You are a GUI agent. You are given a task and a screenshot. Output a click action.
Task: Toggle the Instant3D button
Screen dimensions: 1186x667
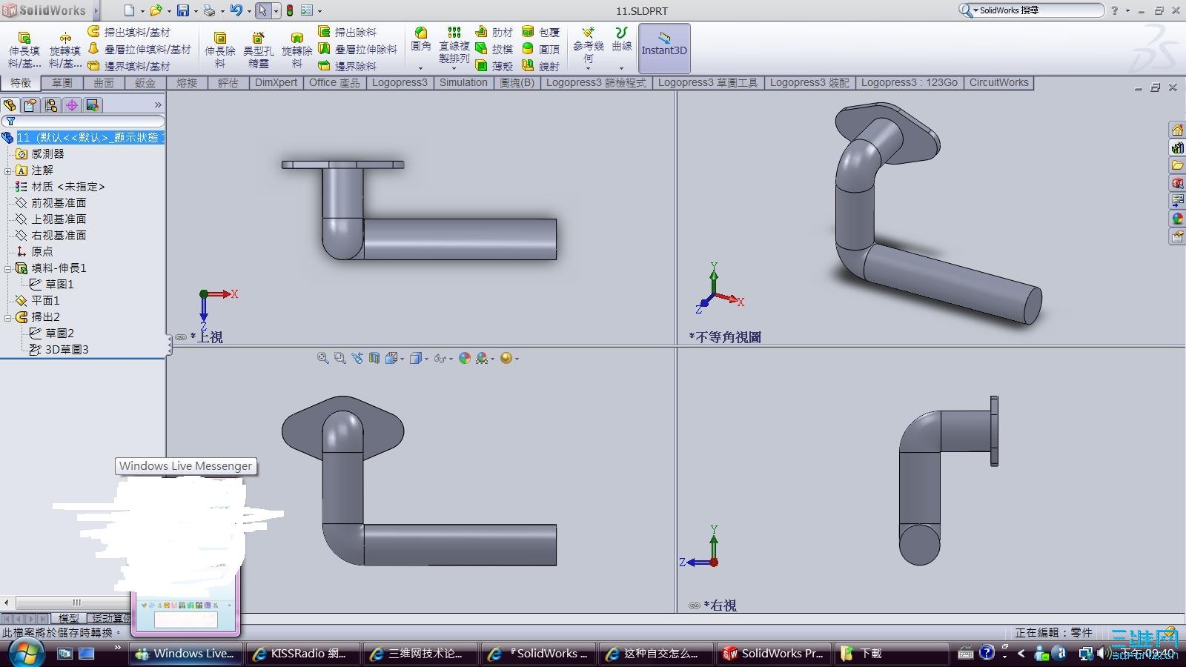pos(664,47)
